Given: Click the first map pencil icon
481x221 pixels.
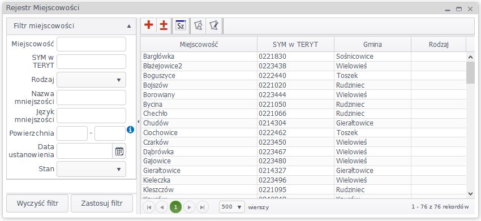Looking at the screenshot, I should (x=198, y=25).
